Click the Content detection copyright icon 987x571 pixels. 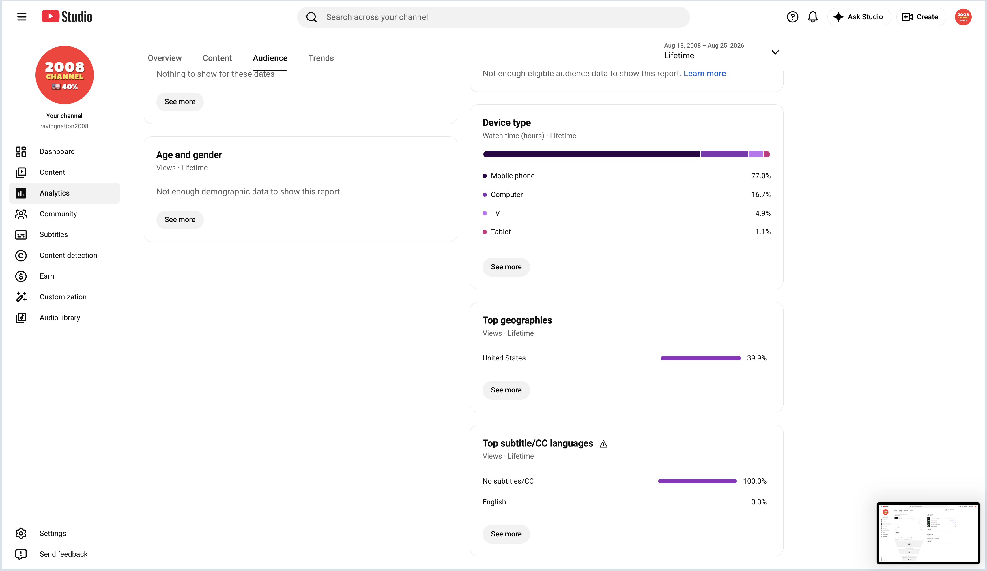(21, 255)
